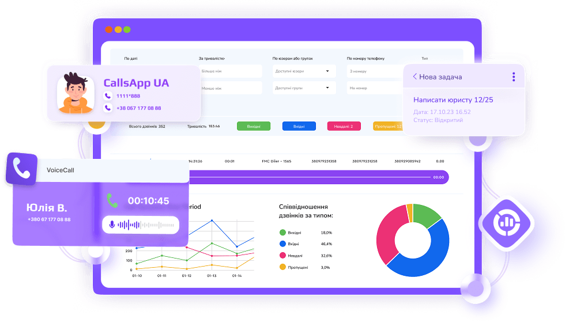The height and width of the screenshot is (323, 569).
Task: Click the white handset icon on purple tile
Action: [22, 168]
